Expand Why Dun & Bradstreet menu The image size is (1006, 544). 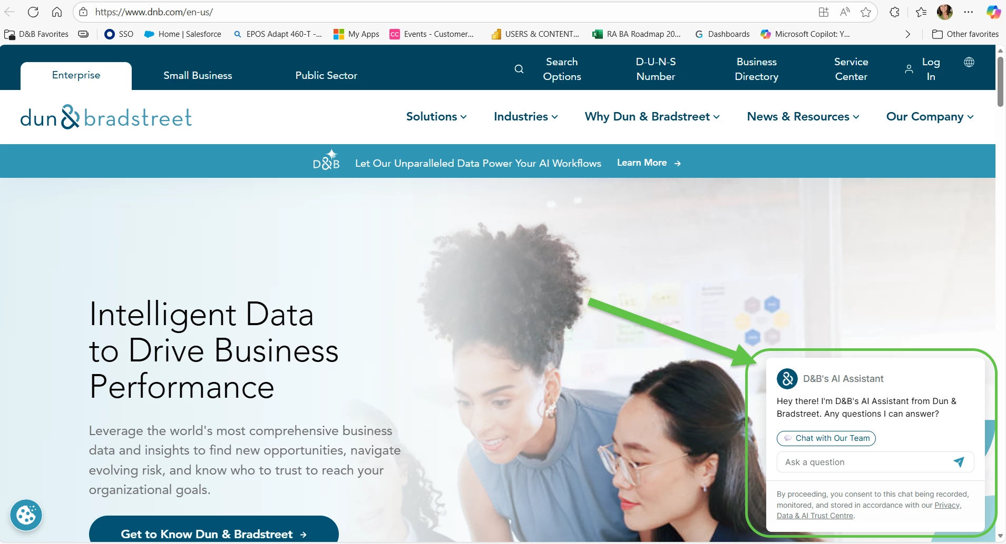[652, 116]
